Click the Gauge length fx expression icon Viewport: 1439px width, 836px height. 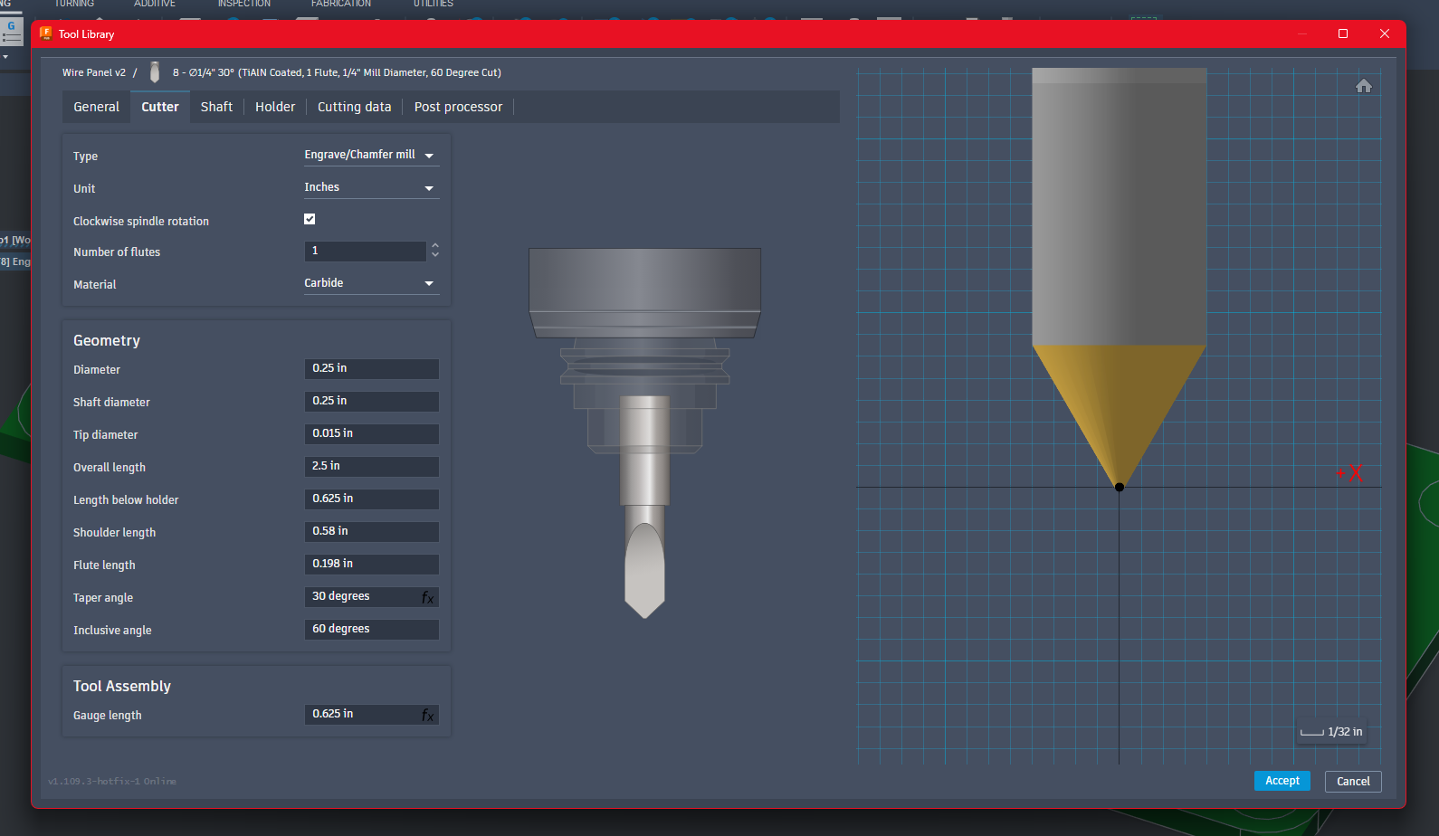click(x=428, y=715)
